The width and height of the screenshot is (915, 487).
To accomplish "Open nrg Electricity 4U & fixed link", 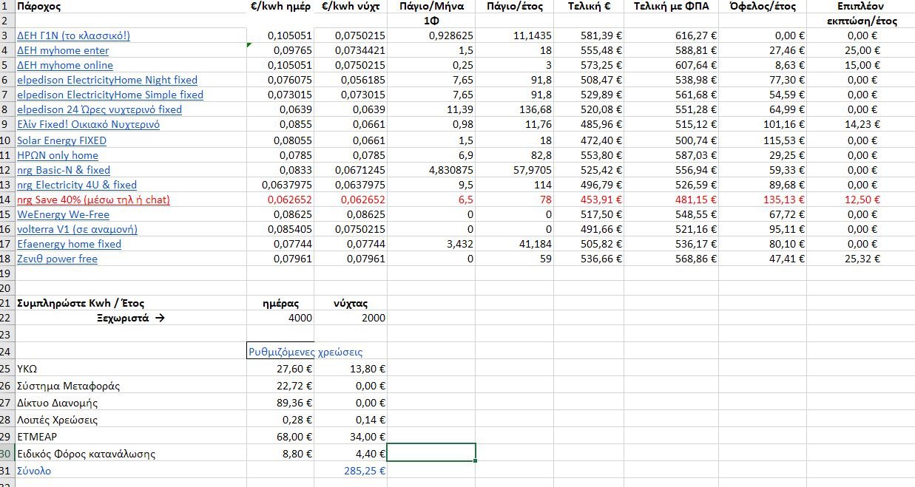I will click(x=77, y=185).
